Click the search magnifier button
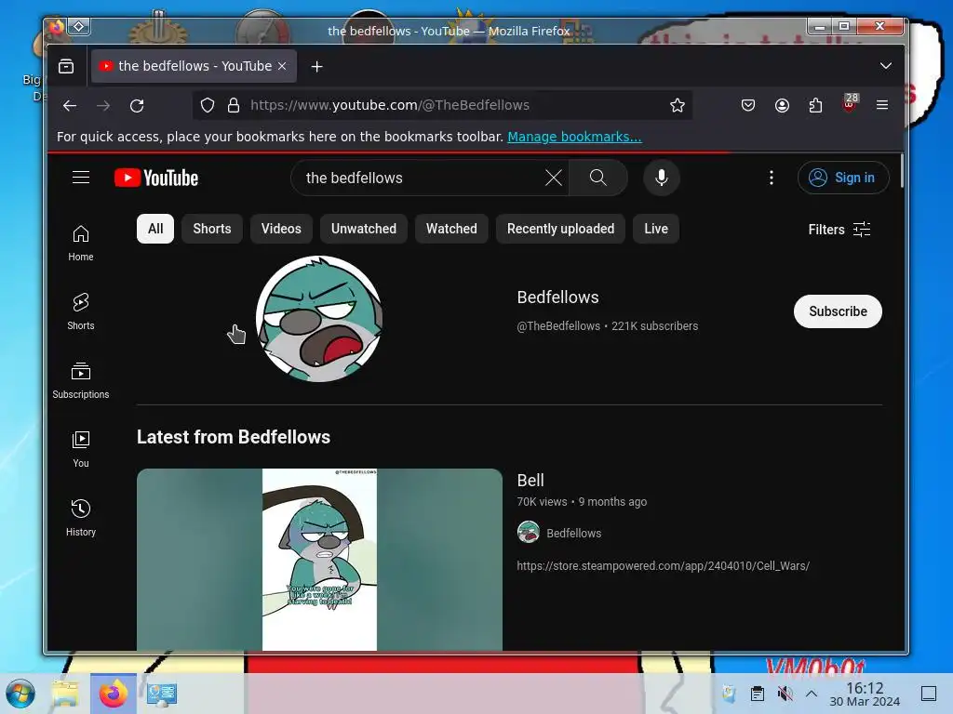Viewport: 953px width, 714px height. click(598, 178)
